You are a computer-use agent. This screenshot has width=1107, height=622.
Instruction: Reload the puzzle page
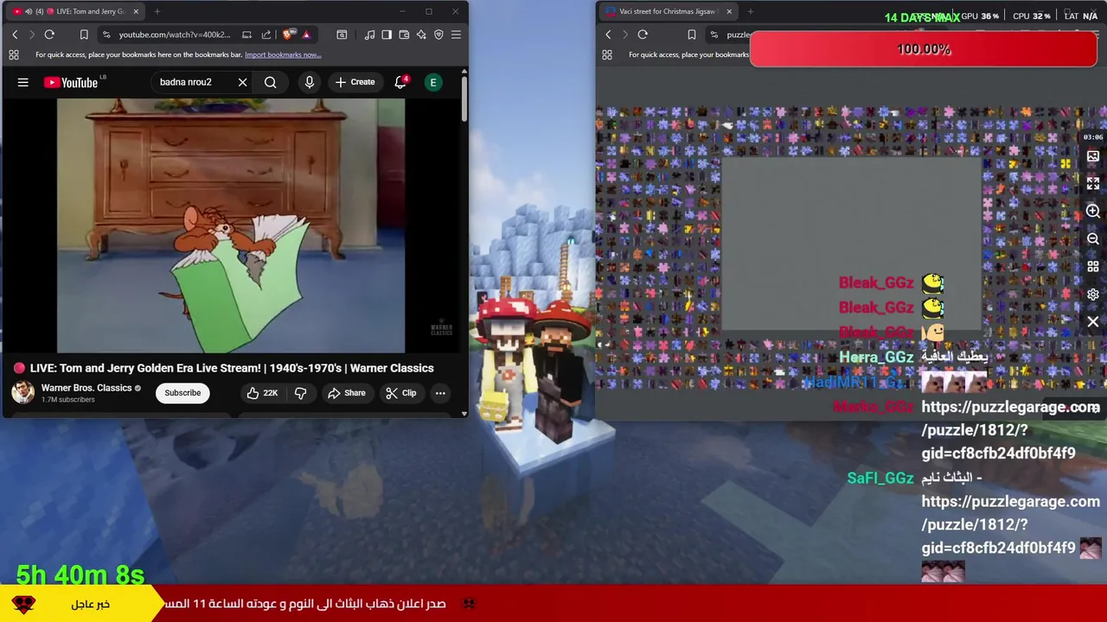click(643, 35)
